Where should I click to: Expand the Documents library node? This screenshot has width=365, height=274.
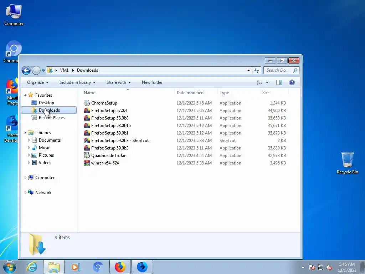tap(29, 140)
